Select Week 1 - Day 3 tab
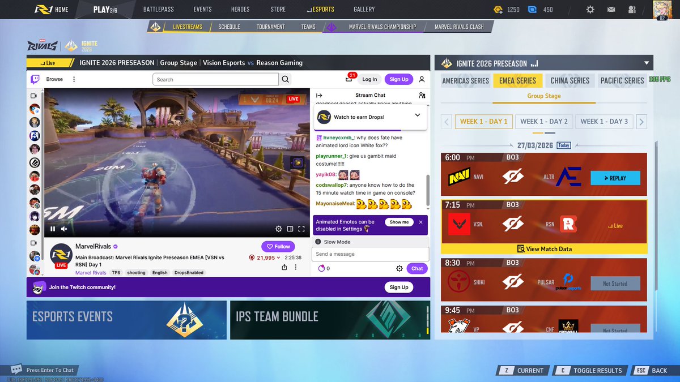This screenshot has height=382, width=680. (x=604, y=121)
